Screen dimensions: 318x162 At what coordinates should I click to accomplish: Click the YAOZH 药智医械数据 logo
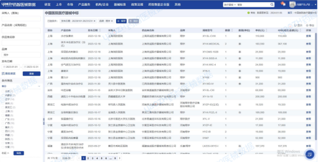pos(19,4)
